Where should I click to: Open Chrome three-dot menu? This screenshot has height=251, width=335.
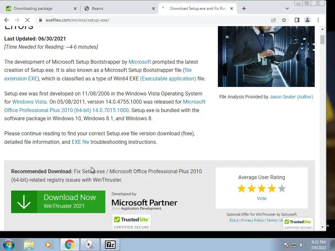coord(318,20)
